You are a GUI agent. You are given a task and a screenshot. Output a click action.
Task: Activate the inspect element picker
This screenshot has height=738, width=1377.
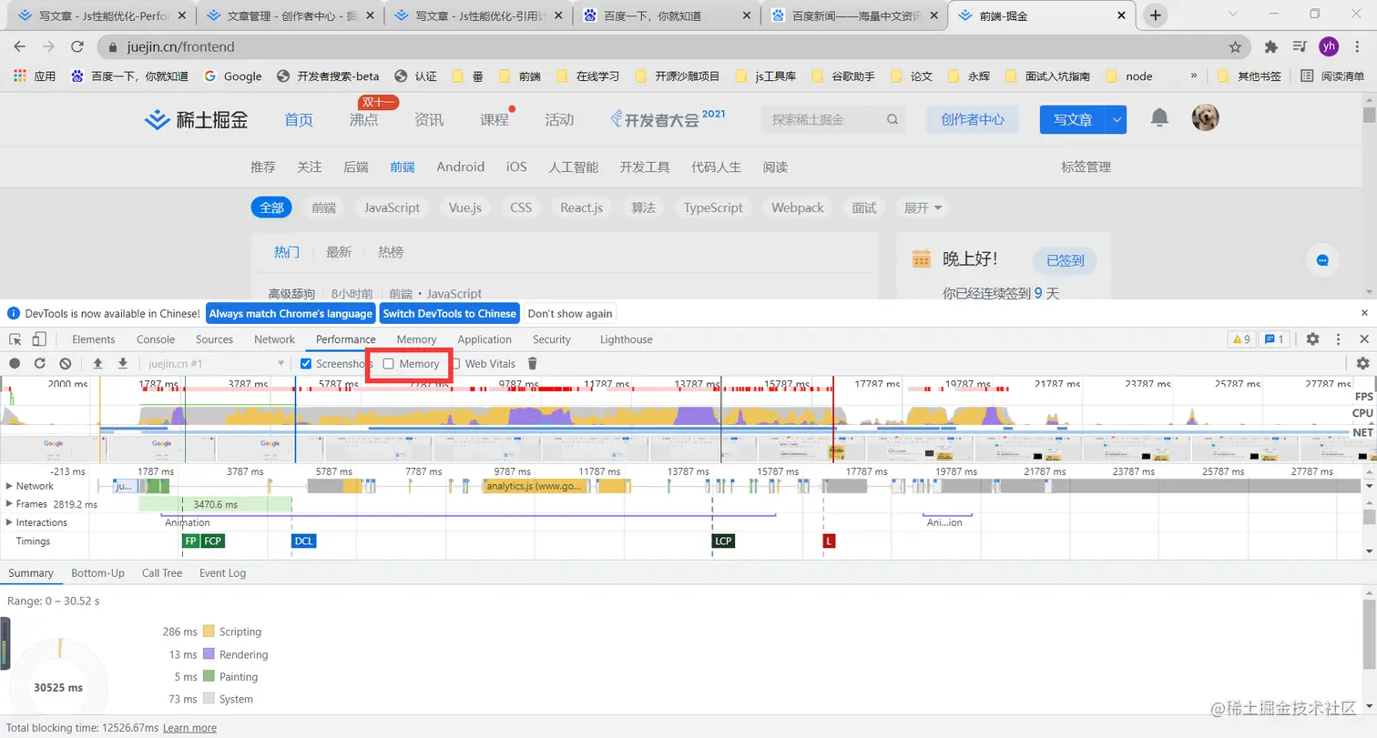click(15, 339)
